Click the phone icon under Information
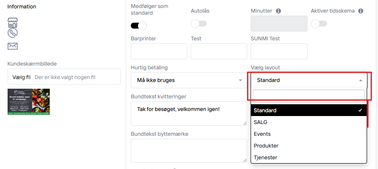The width and height of the screenshot is (378, 169). click(x=13, y=32)
